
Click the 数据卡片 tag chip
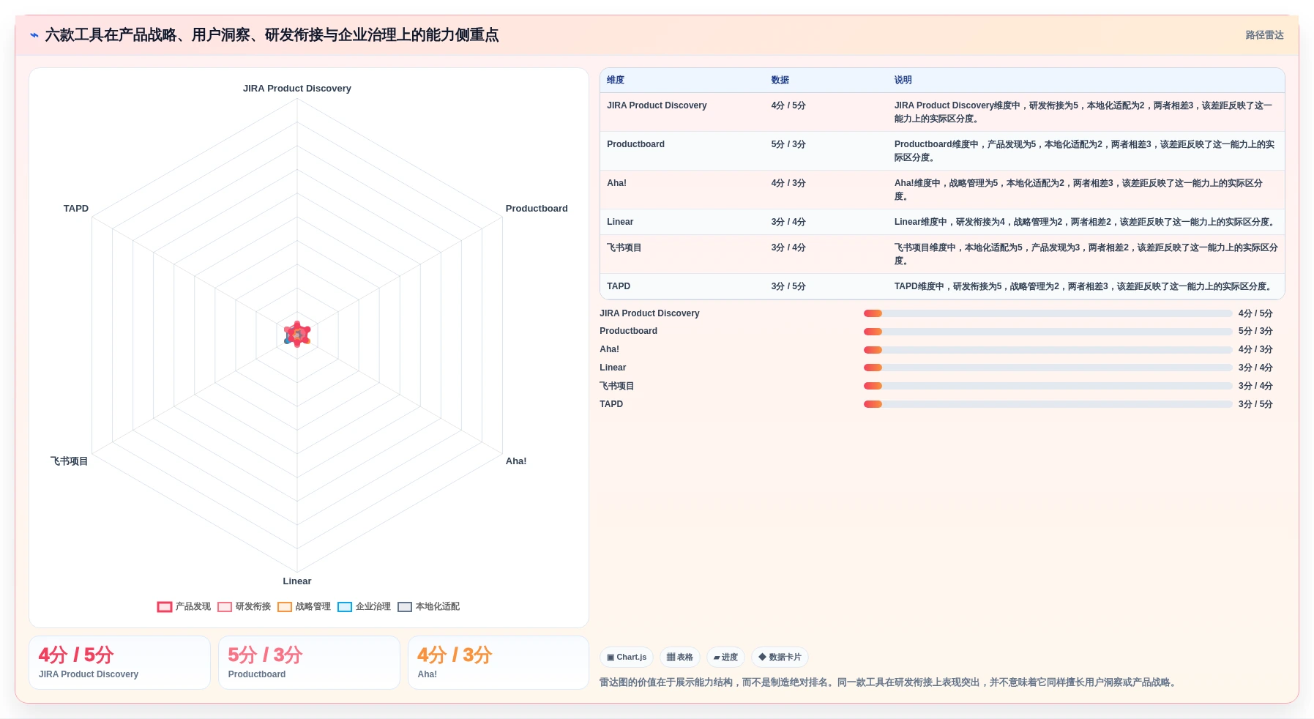point(780,657)
